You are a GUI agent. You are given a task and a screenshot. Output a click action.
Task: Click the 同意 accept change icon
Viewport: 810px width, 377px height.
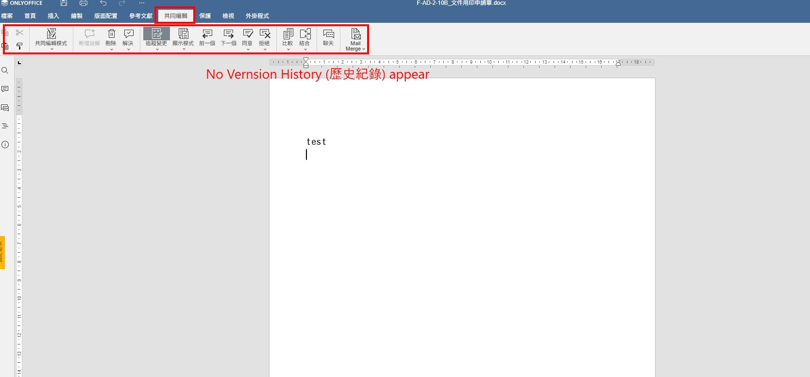248,34
